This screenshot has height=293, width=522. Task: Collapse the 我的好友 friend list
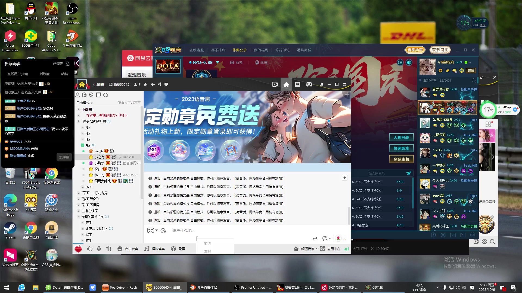pos(420,81)
